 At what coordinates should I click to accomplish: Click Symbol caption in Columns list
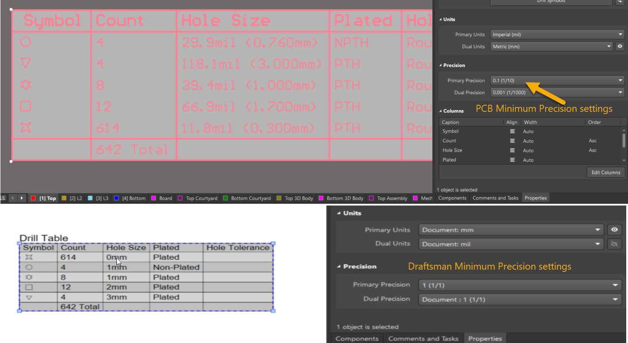click(x=451, y=131)
